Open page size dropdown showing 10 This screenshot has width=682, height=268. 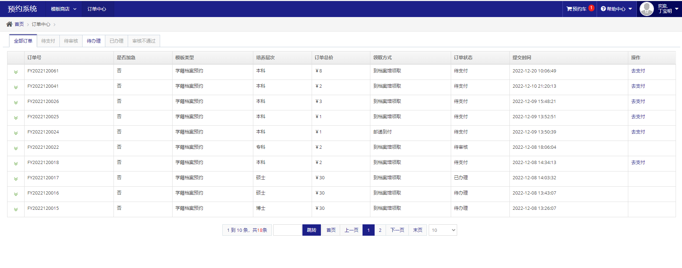(x=443, y=230)
